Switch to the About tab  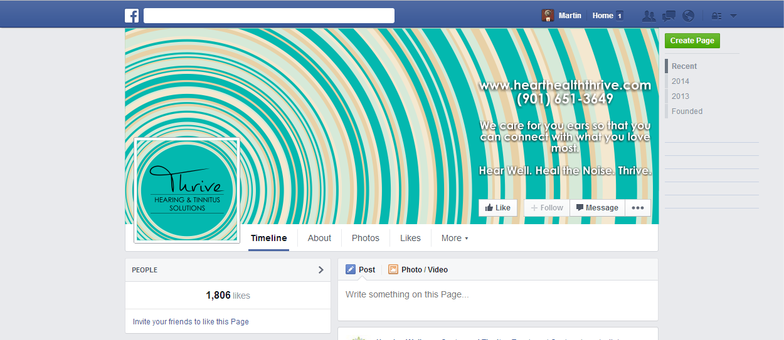(319, 238)
